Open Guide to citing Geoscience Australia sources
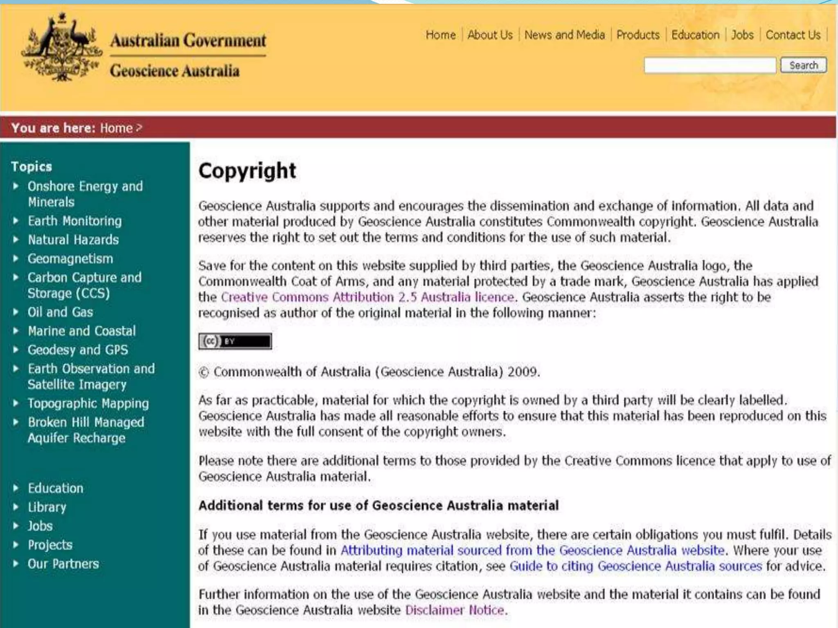Image resolution: width=838 pixels, height=628 pixels. 635,566
